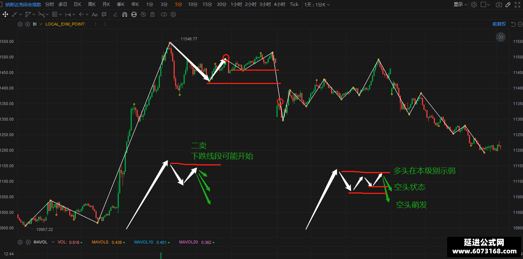Select the text annotation Aa tool
Viewport: 523px width, 259px height.
94,14
